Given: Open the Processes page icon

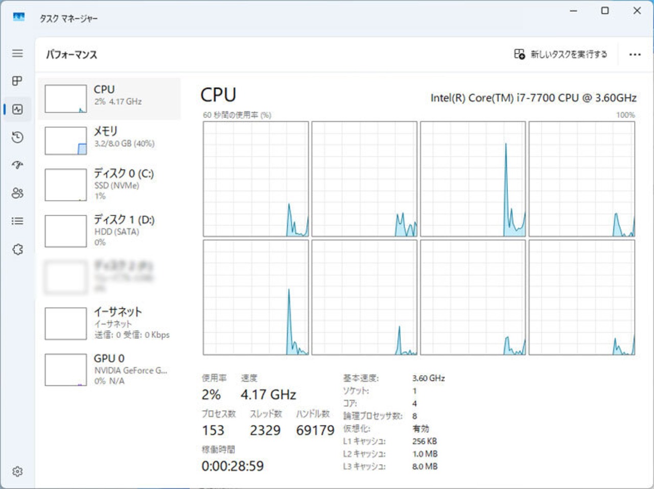Looking at the screenshot, I should click(x=17, y=81).
